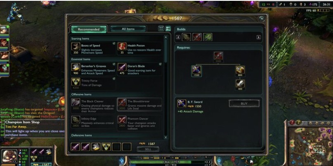Open the Recommended tab
Image resolution: width=333 pixels, height=166 pixels.
pyautogui.click(x=89, y=29)
